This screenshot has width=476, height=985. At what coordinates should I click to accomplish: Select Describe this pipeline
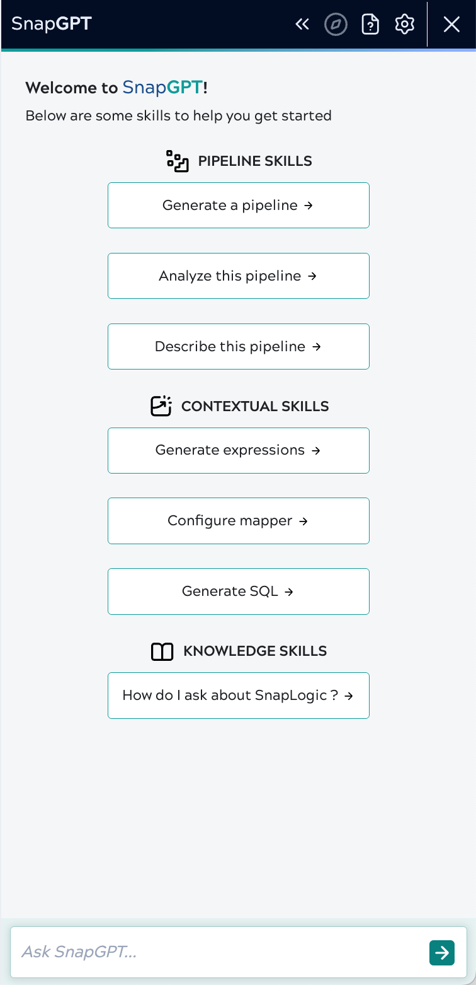point(239,346)
